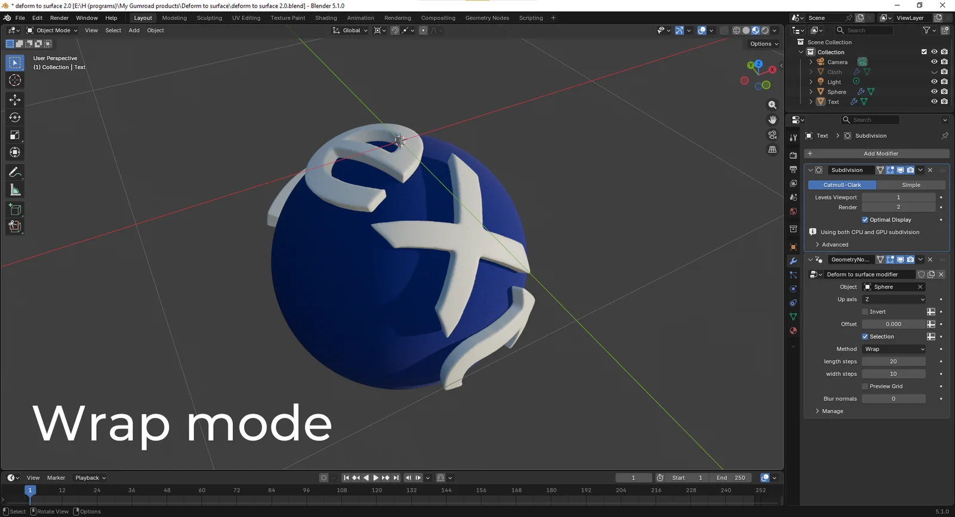Activate the Move tool
This screenshot has height=517, width=955.
[15, 100]
